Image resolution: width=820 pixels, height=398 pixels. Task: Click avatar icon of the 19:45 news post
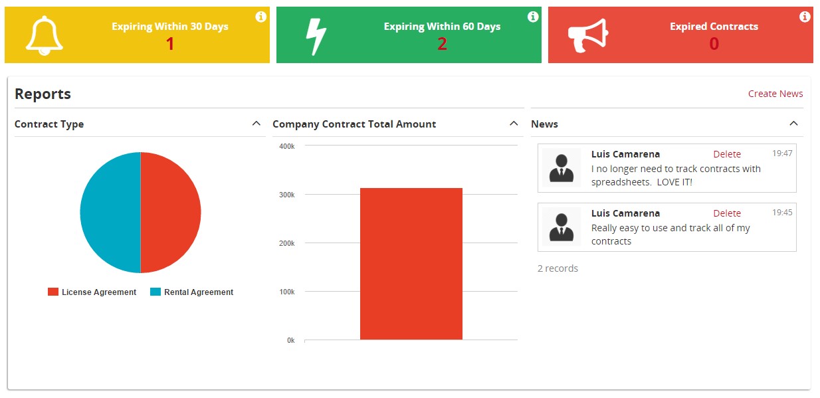point(562,228)
